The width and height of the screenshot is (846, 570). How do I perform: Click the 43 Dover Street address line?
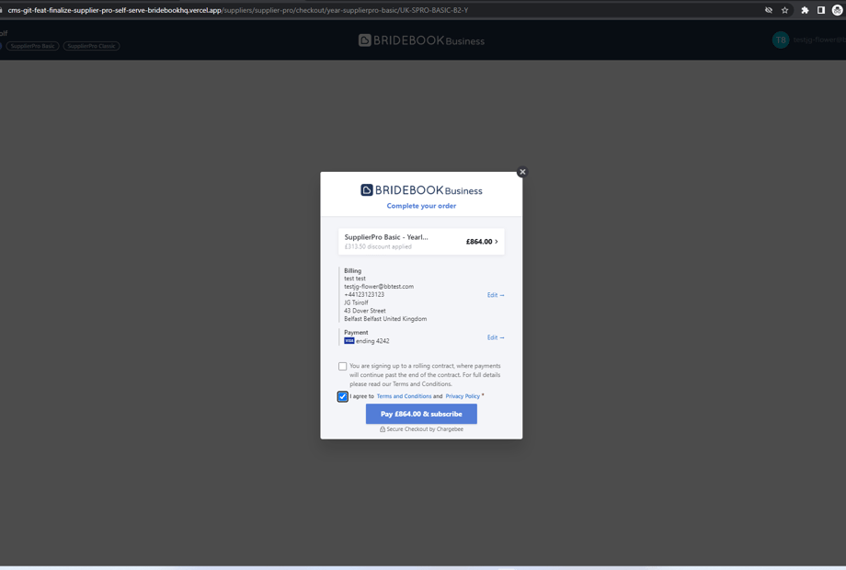[x=365, y=311]
